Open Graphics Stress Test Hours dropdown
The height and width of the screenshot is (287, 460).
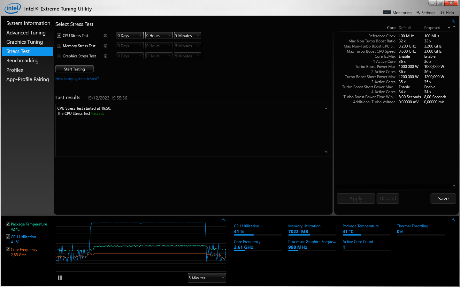pyautogui.click(x=159, y=56)
